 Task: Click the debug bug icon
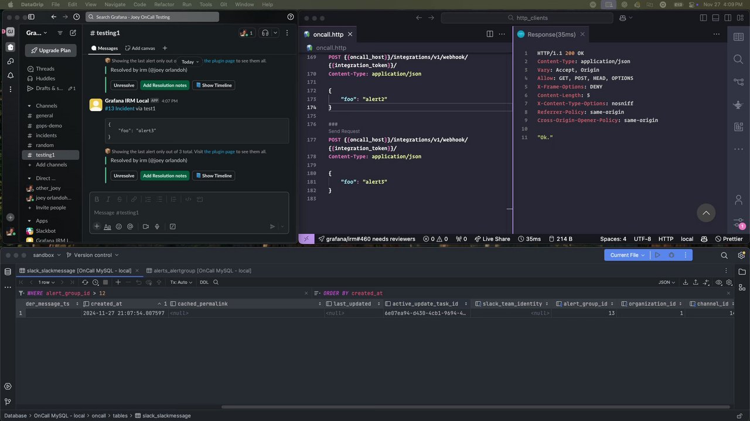pos(671,255)
